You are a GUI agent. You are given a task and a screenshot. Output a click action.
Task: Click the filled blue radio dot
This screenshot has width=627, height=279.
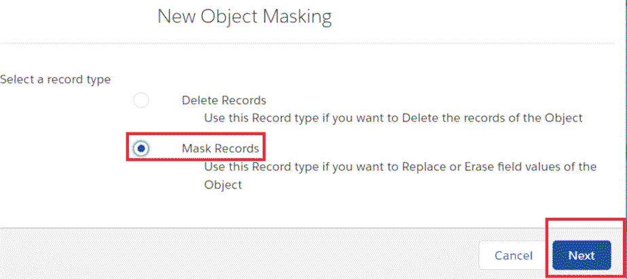coord(141,149)
